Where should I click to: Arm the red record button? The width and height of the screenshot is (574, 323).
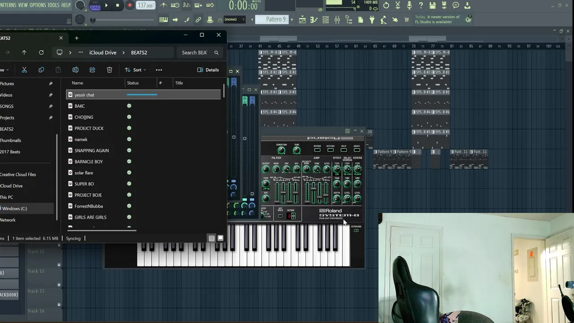(x=130, y=5)
